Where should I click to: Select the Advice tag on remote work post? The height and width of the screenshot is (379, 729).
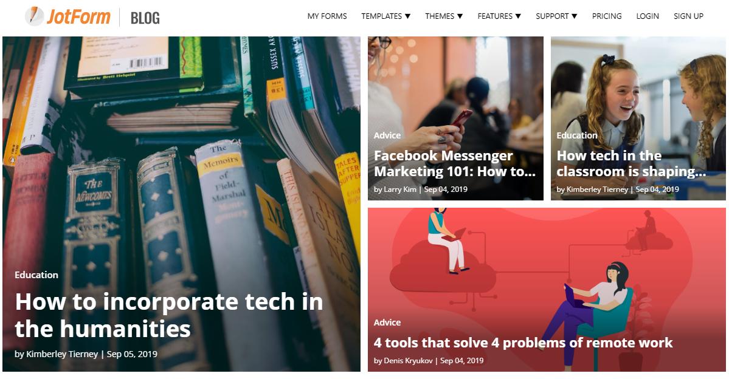point(387,323)
